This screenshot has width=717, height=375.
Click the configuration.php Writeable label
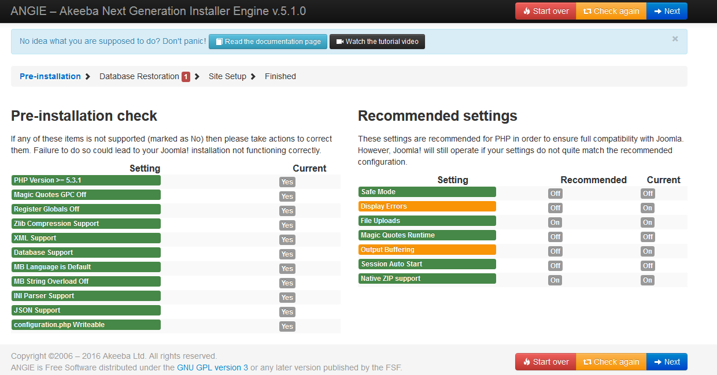(x=86, y=325)
